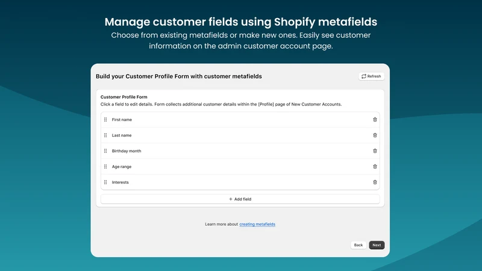The height and width of the screenshot is (271, 482).
Task: Proceed with the Next button
Action: tap(377, 245)
